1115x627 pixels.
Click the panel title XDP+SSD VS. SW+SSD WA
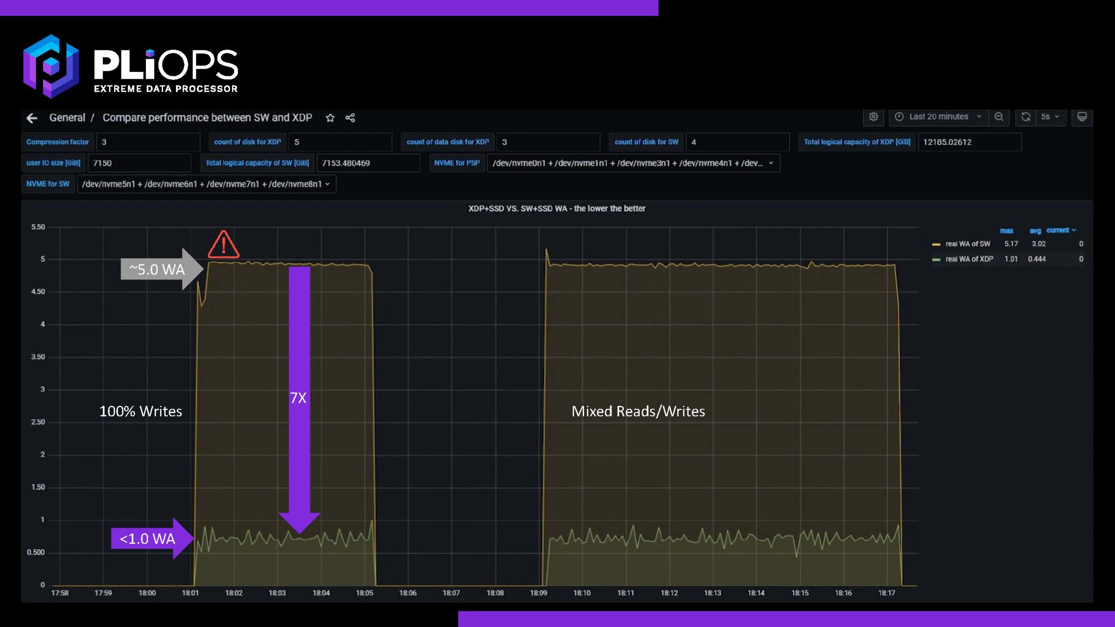point(557,209)
